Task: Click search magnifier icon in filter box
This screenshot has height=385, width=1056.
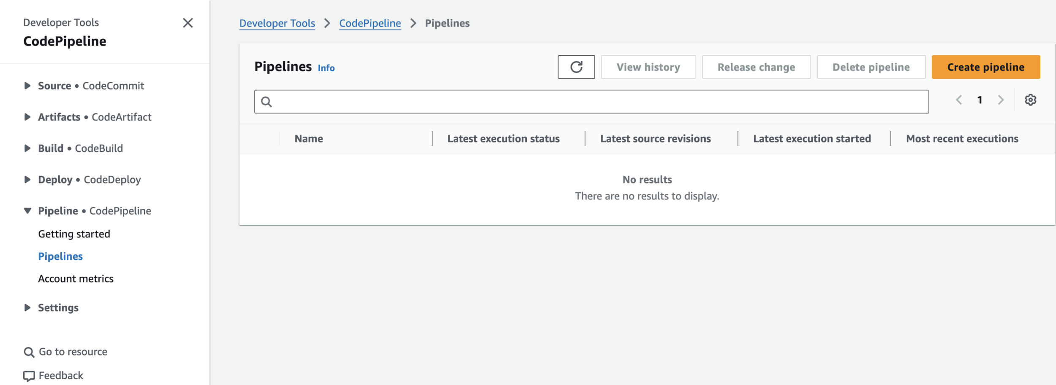Action: (x=267, y=102)
